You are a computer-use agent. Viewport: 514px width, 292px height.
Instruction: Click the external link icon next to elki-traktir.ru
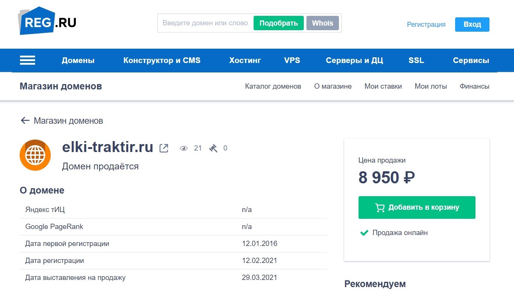pos(163,148)
